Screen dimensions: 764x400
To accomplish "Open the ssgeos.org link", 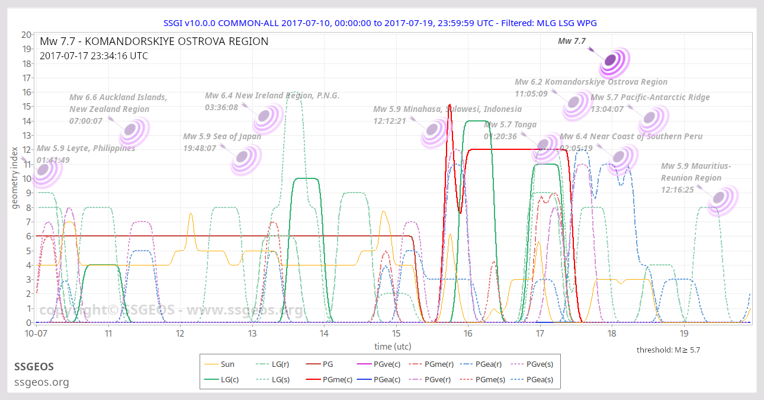I will pyautogui.click(x=41, y=382).
